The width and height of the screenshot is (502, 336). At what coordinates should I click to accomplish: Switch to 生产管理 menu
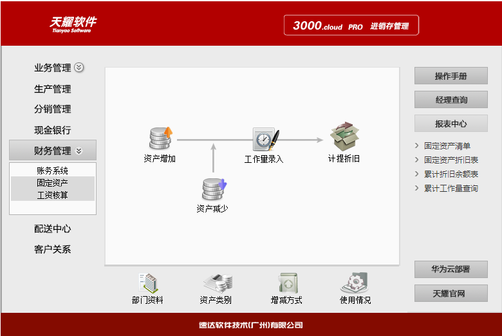click(52, 89)
